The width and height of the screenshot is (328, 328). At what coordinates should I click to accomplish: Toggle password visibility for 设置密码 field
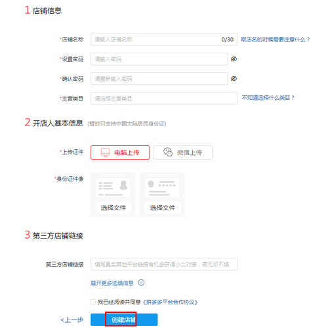(x=234, y=59)
